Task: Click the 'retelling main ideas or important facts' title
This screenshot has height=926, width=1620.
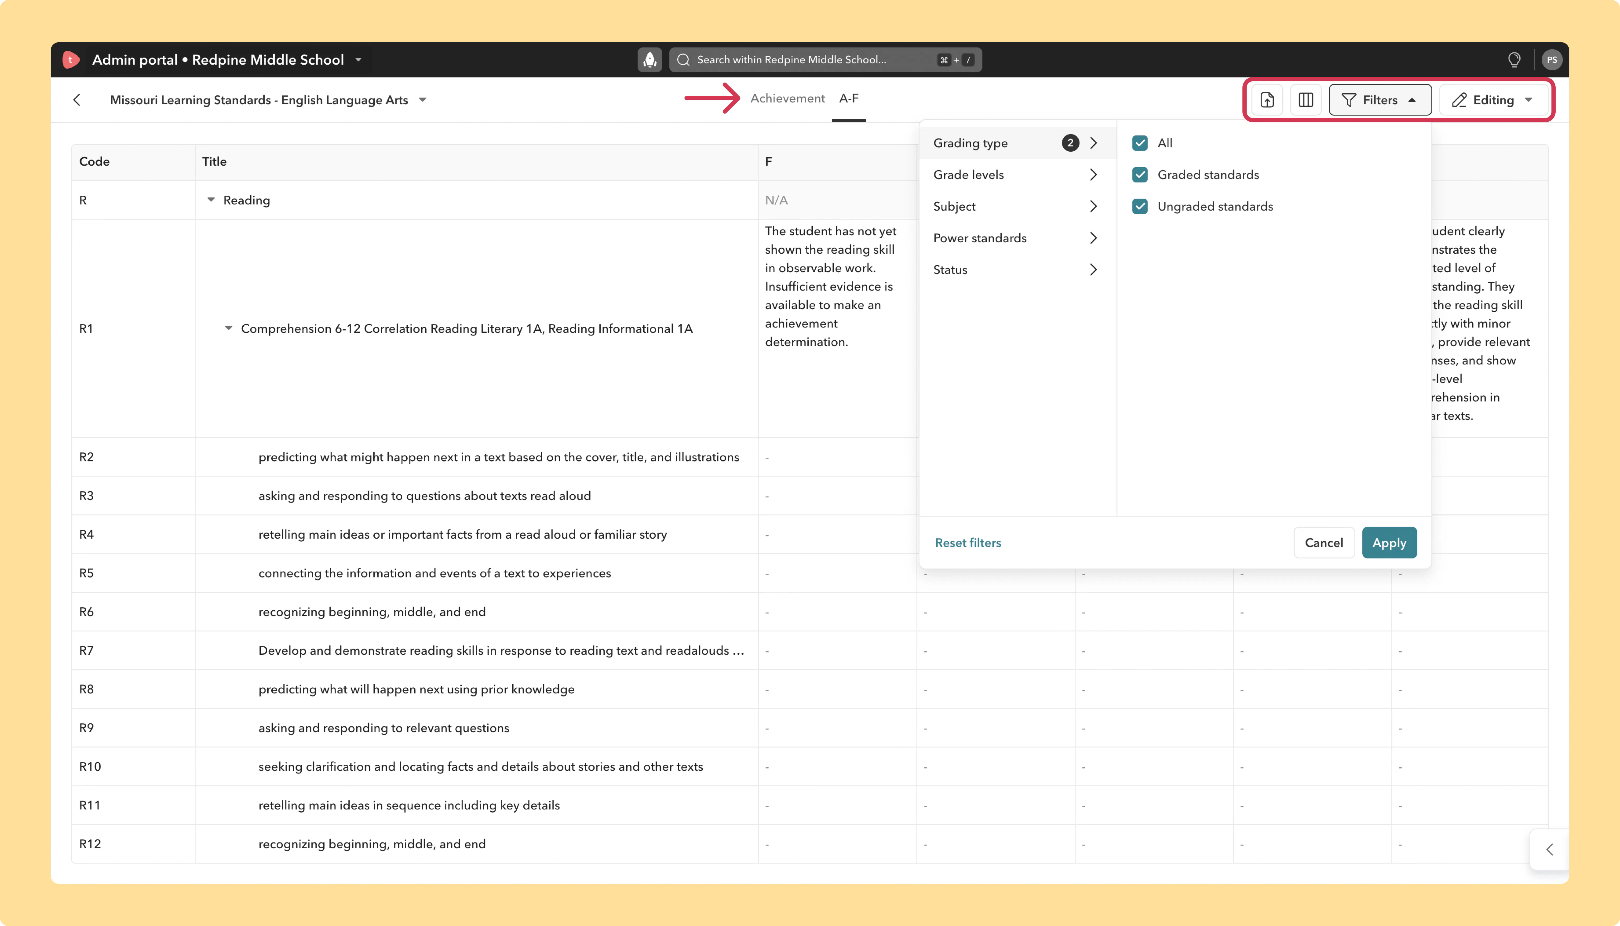Action: pyautogui.click(x=463, y=535)
